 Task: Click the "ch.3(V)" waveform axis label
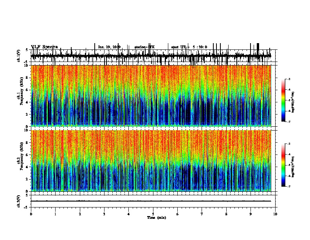pyautogui.click(x=19, y=201)
